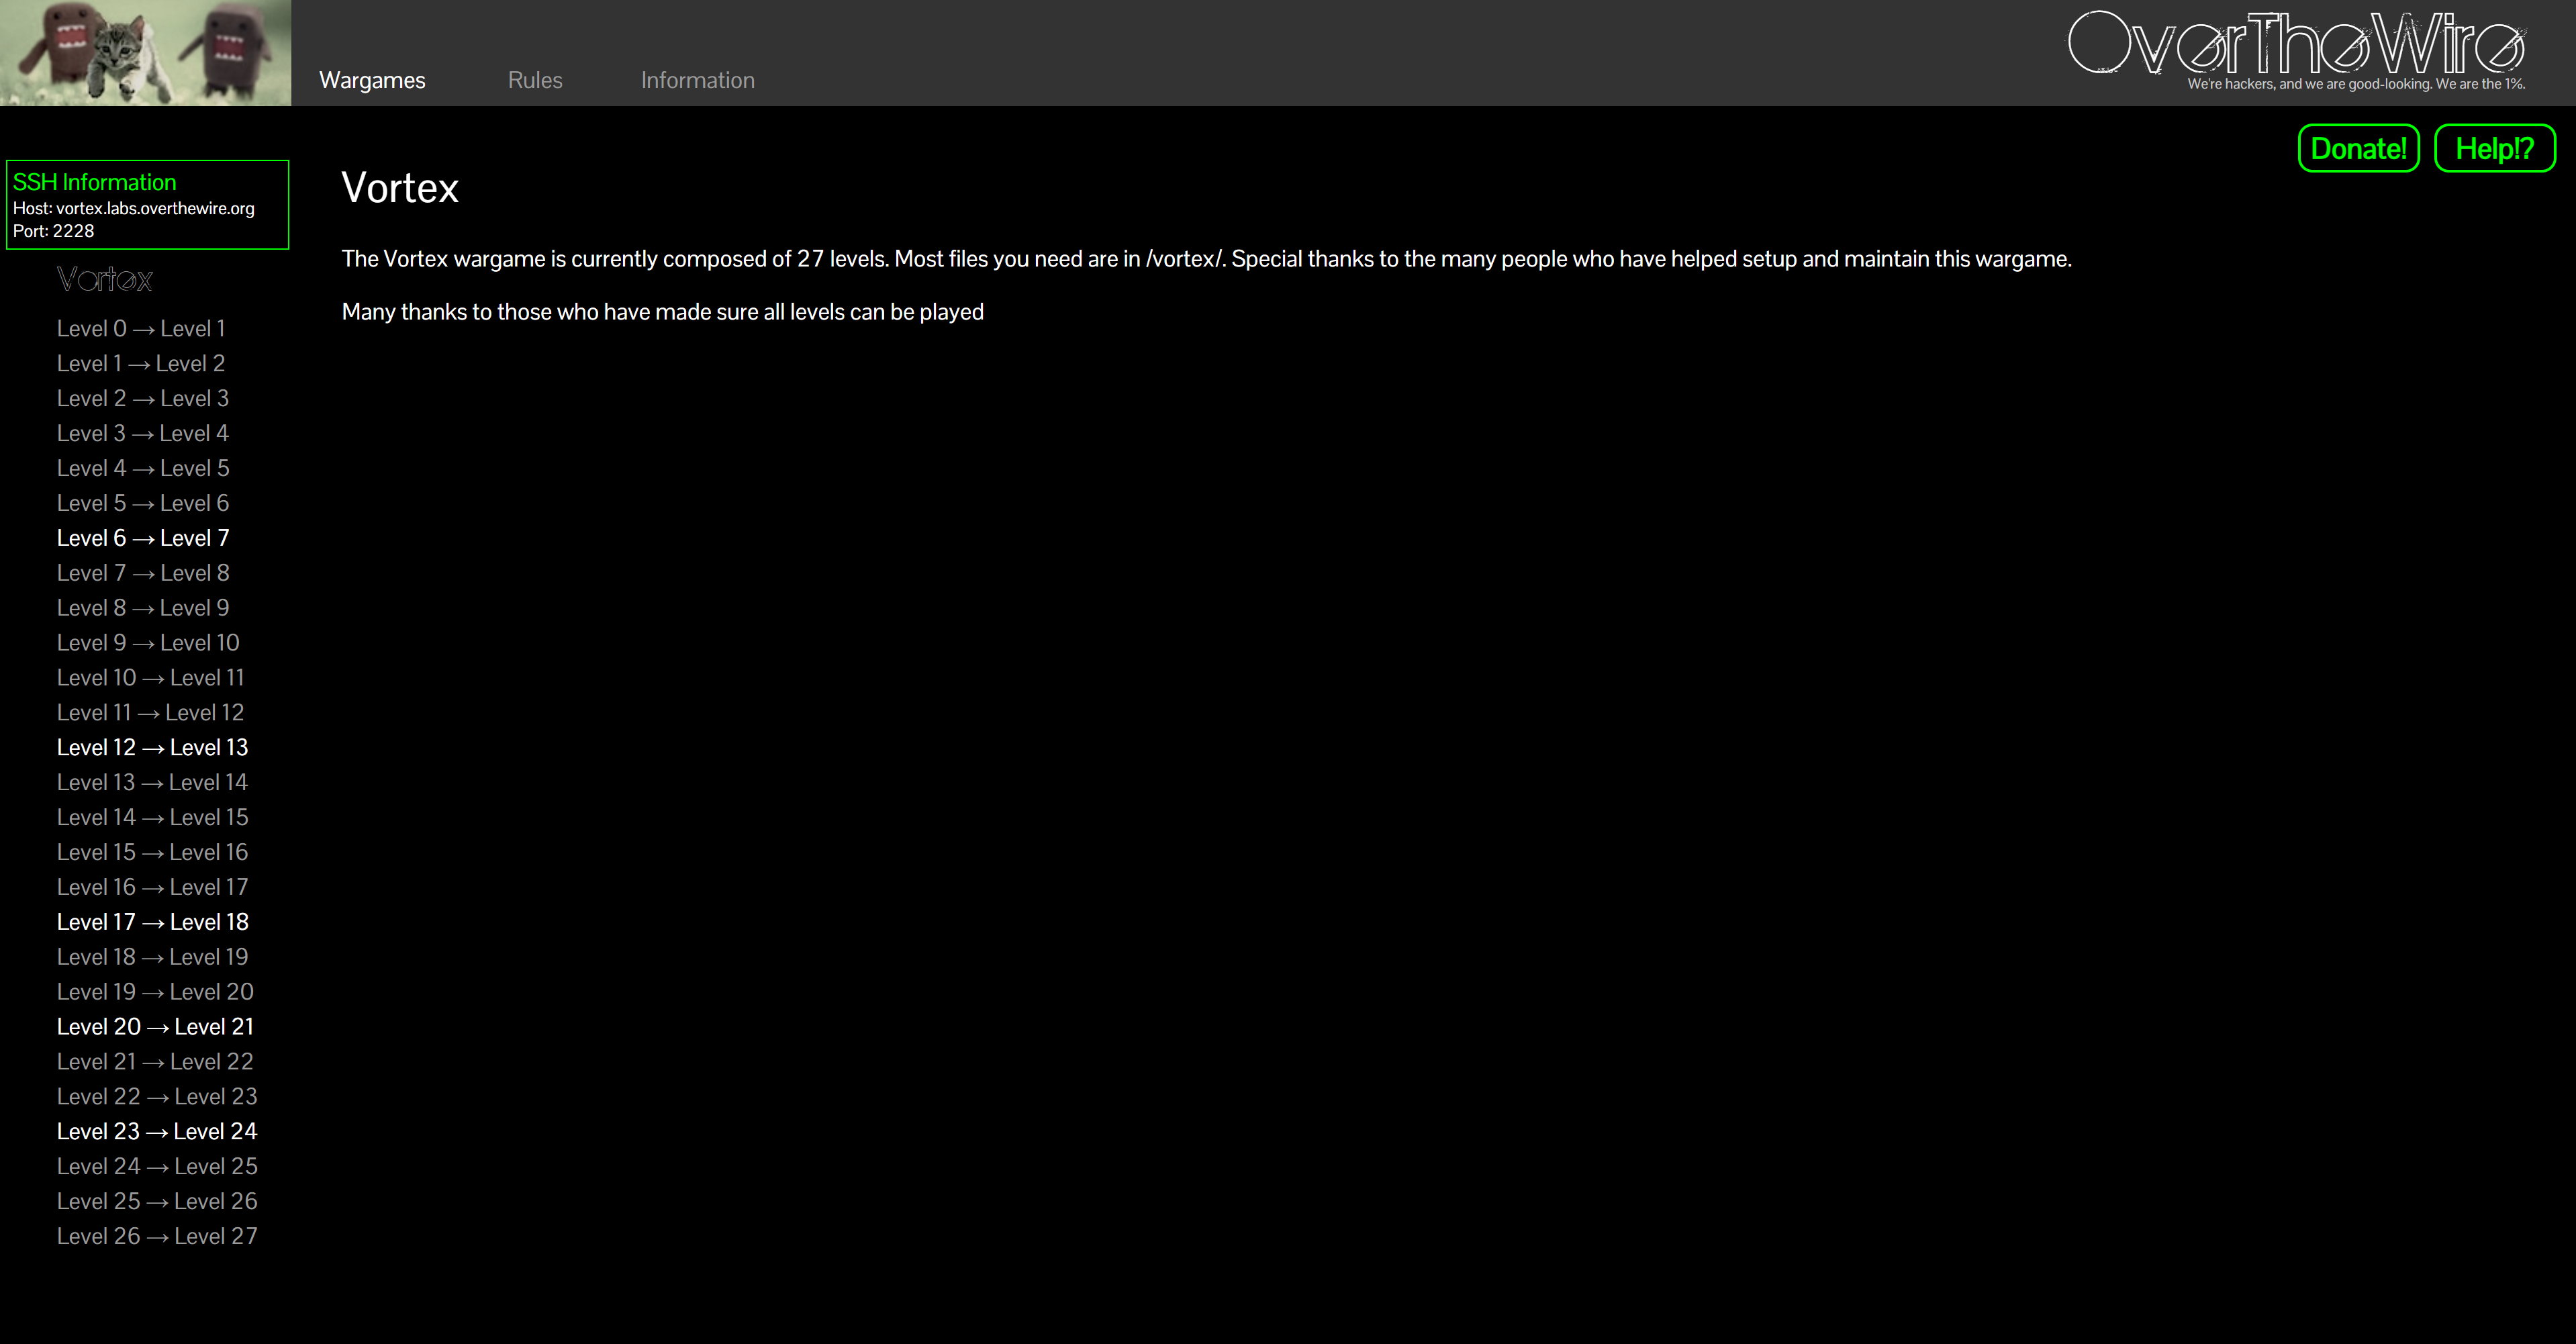Click the SSH Information heading
This screenshot has height=1344, width=2576.
click(94, 182)
